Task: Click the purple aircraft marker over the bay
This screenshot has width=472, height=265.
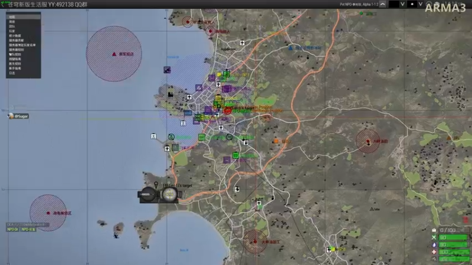Action: coord(167,70)
